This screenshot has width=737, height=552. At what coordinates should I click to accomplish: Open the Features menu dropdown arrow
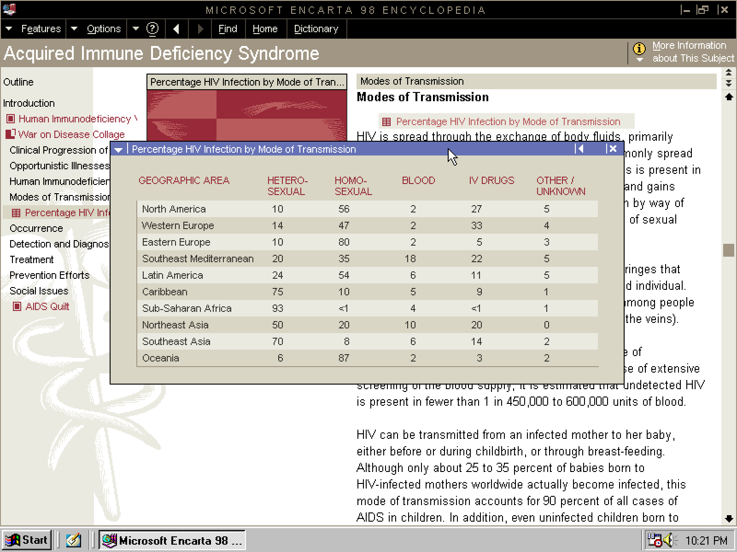[x=9, y=29]
